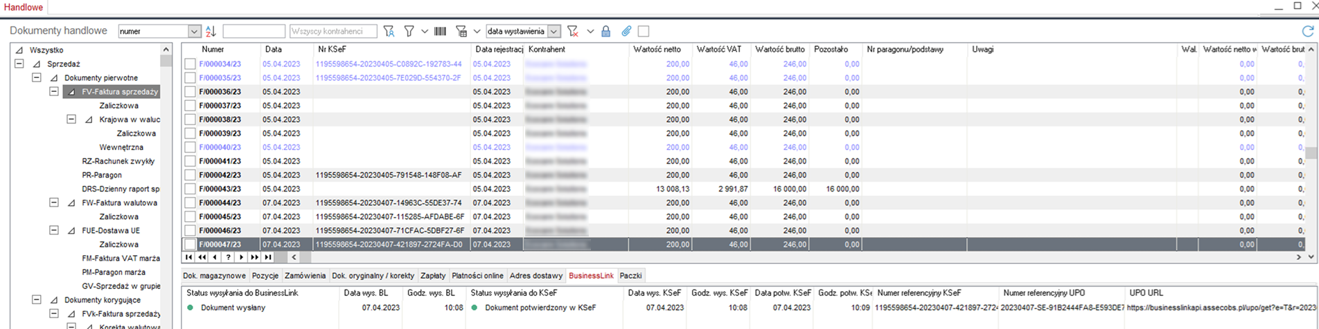Select the checkbox for row F/000045/23
1319x329 pixels.
[x=190, y=216]
